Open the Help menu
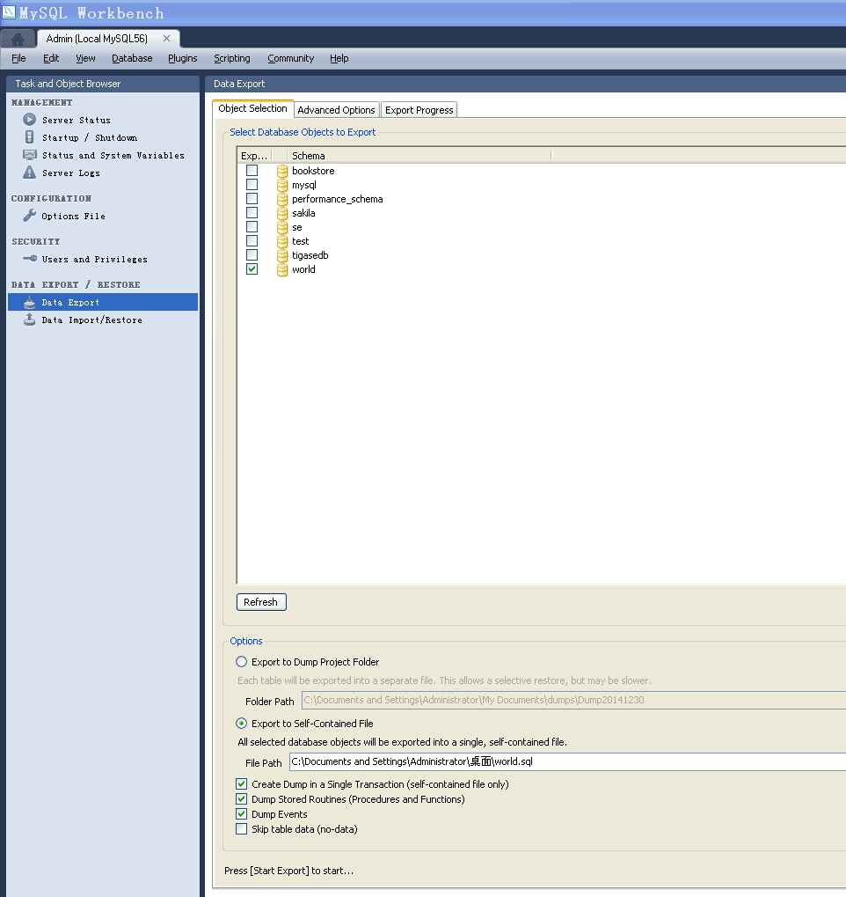This screenshot has height=897, width=846. tap(339, 58)
